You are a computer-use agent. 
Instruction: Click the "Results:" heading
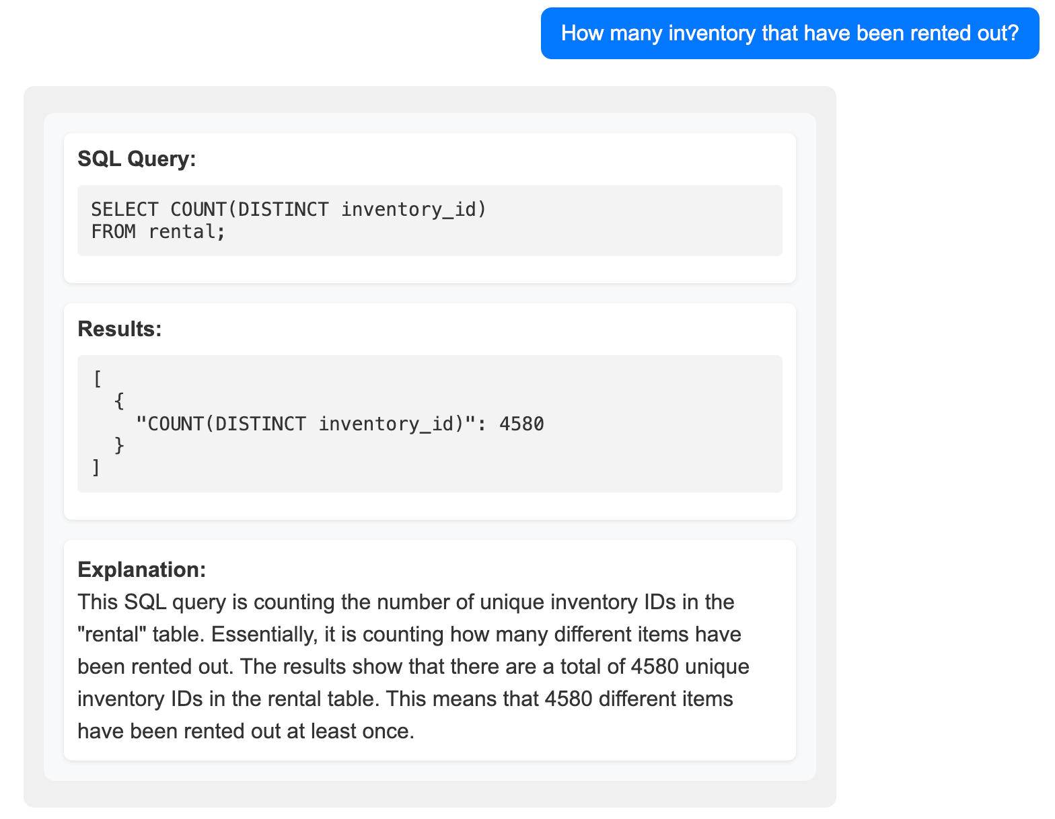[120, 329]
